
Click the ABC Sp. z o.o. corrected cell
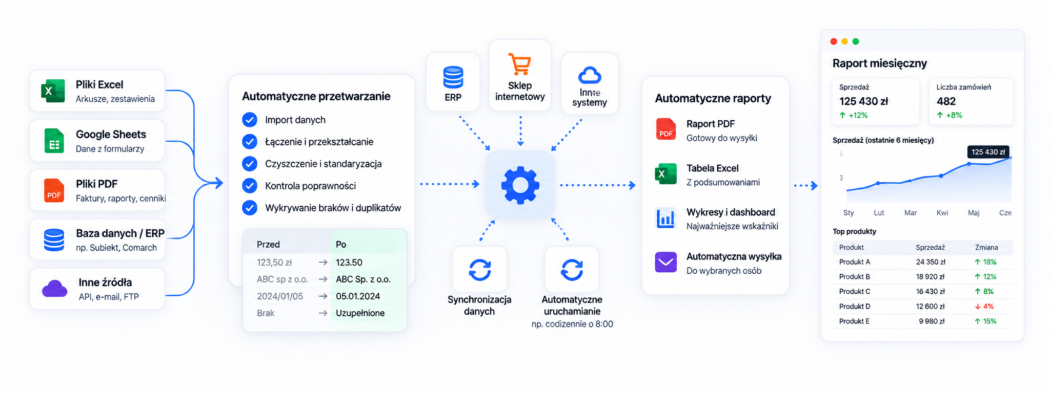tap(363, 279)
